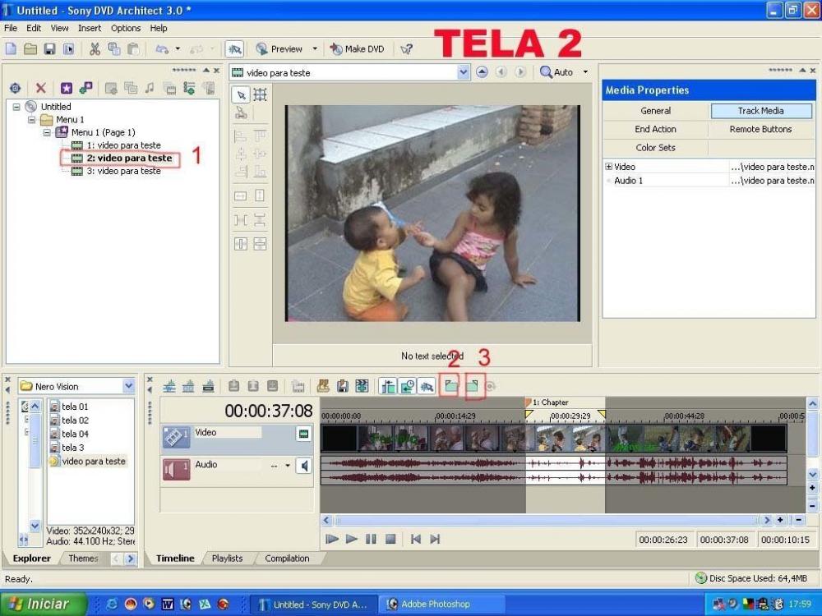Screen dimensions: 822x616
Task: Toggle the Video track display button
Action: pyautogui.click(x=304, y=434)
